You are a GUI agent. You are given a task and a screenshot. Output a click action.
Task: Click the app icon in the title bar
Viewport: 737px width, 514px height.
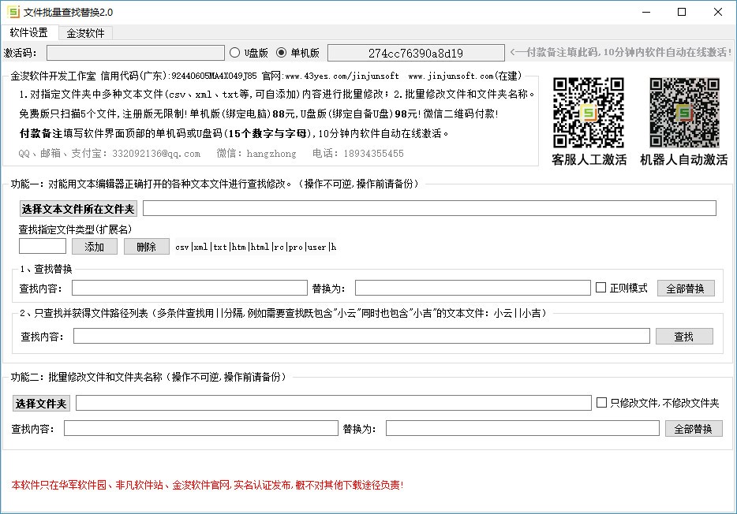tap(13, 12)
